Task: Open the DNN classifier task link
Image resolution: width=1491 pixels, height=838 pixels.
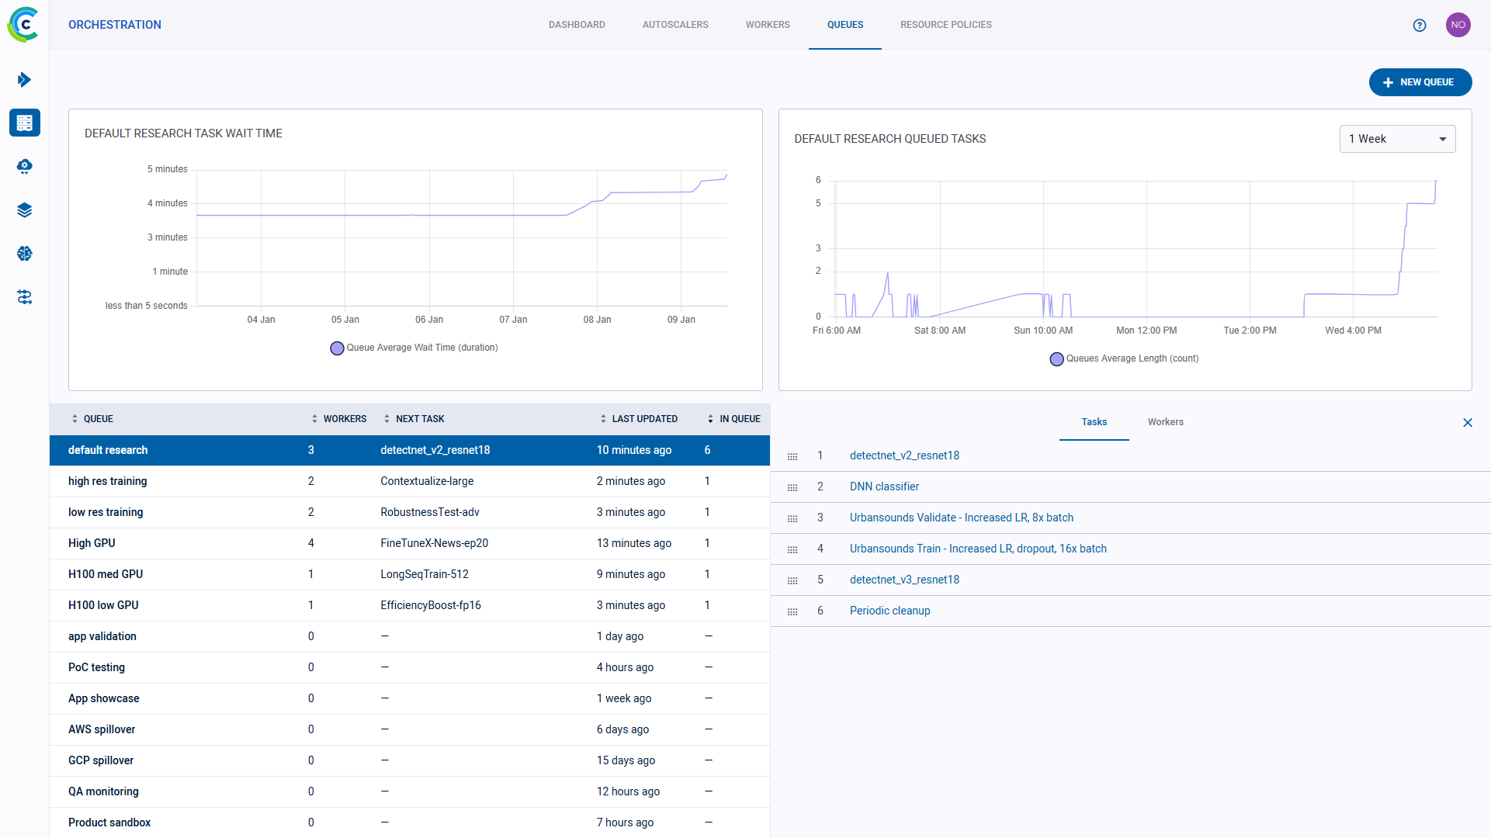Action: click(884, 487)
